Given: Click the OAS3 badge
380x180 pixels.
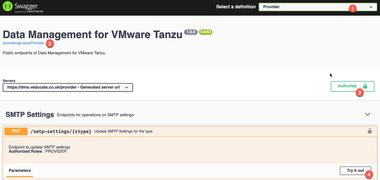Looking at the screenshot, I should click(x=206, y=32).
